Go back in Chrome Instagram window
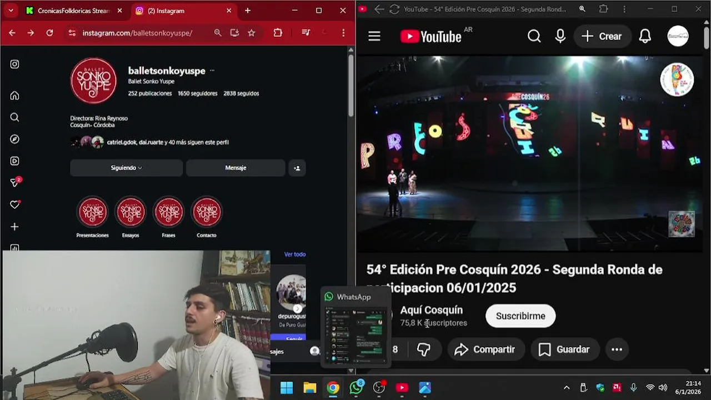711x400 pixels. [x=12, y=33]
